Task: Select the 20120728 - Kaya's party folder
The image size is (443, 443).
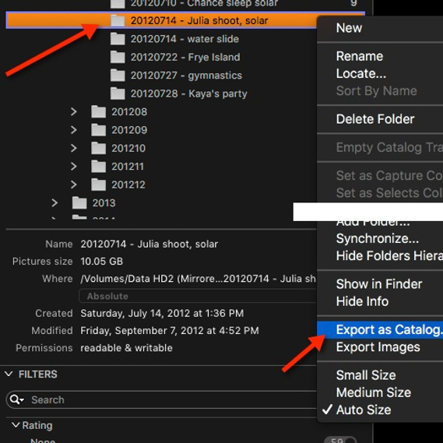Action: tap(188, 93)
